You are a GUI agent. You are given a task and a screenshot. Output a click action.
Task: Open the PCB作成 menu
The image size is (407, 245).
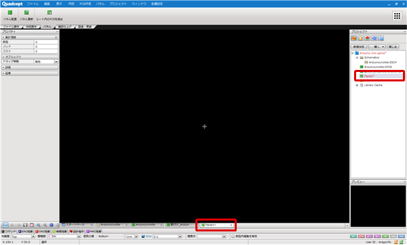click(x=85, y=4)
